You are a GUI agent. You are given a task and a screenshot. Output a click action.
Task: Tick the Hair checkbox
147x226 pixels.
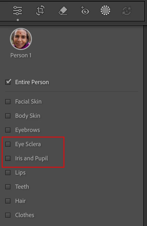pos(8,201)
